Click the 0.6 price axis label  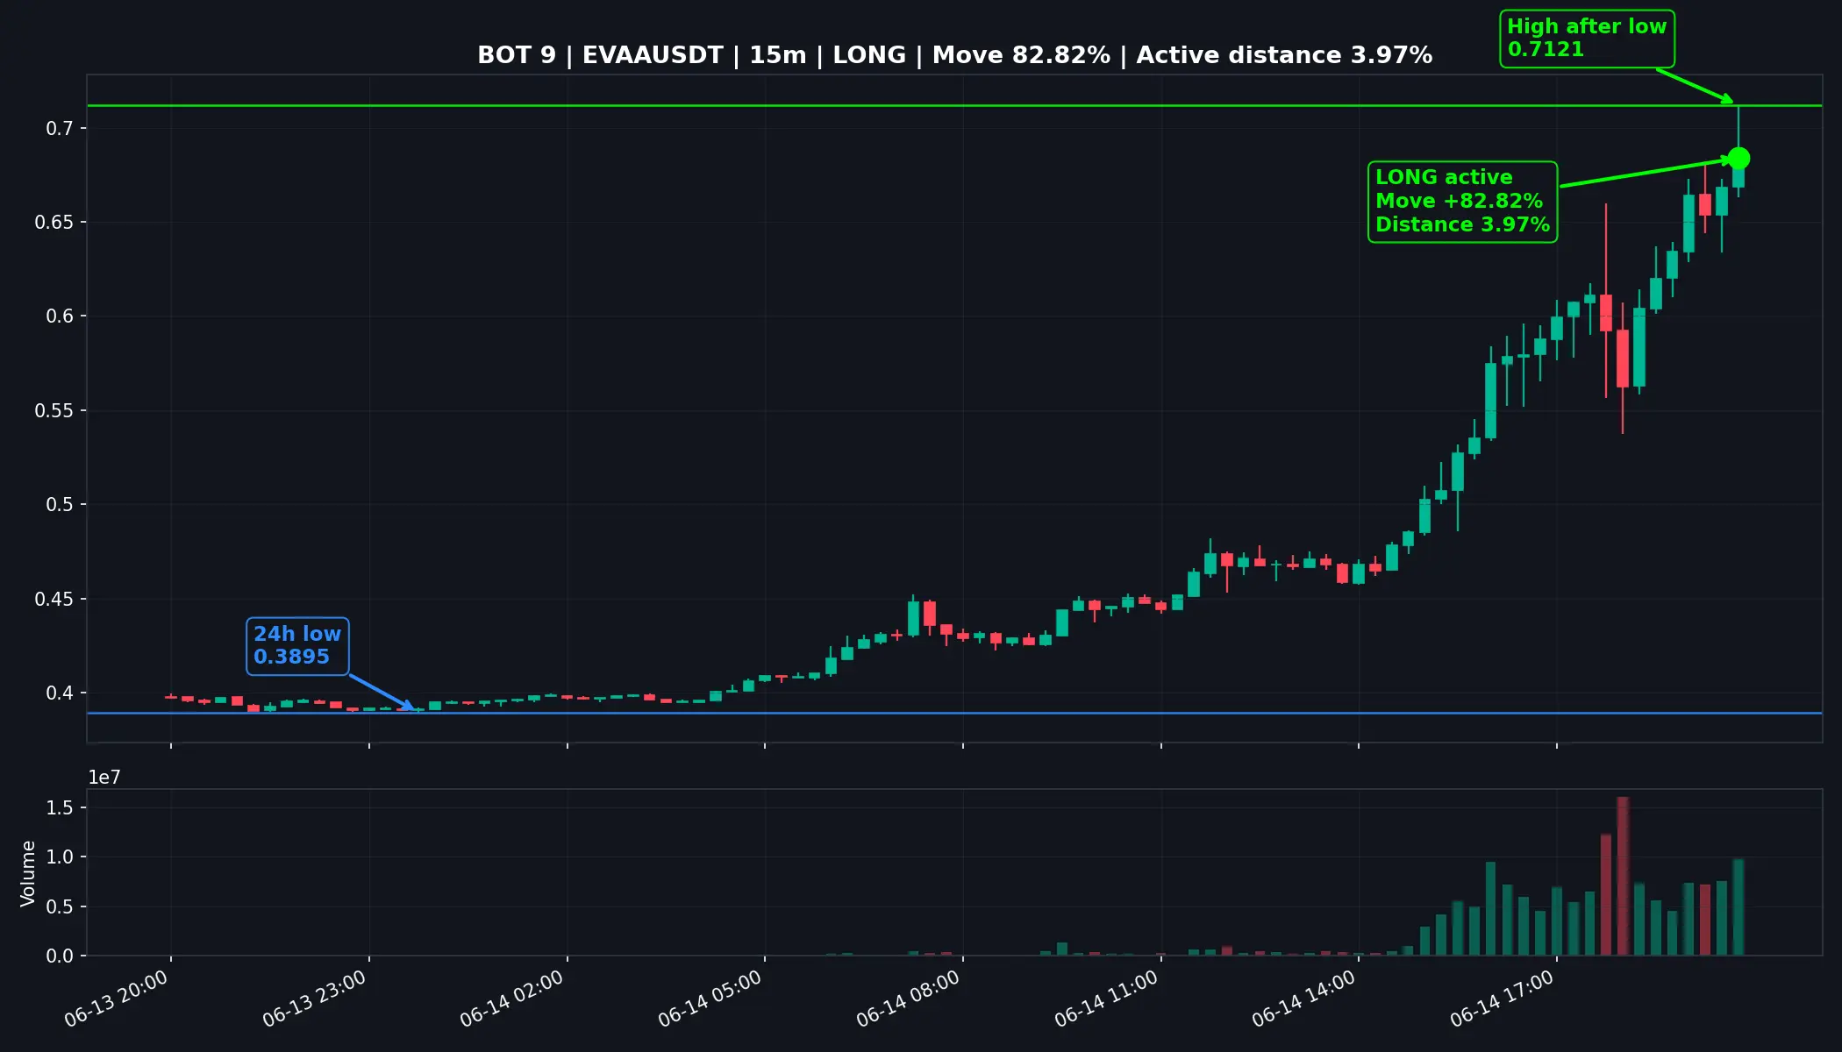point(60,316)
